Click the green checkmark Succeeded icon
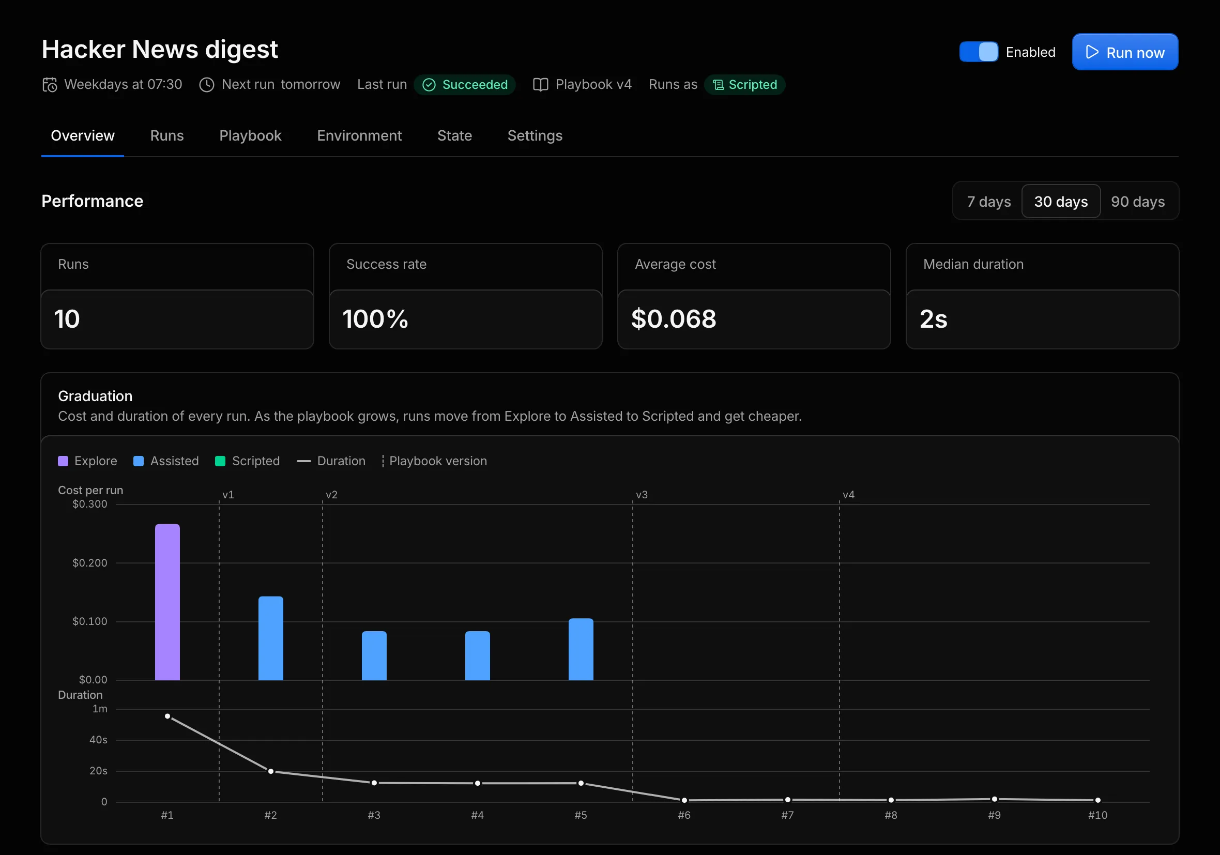 point(429,84)
